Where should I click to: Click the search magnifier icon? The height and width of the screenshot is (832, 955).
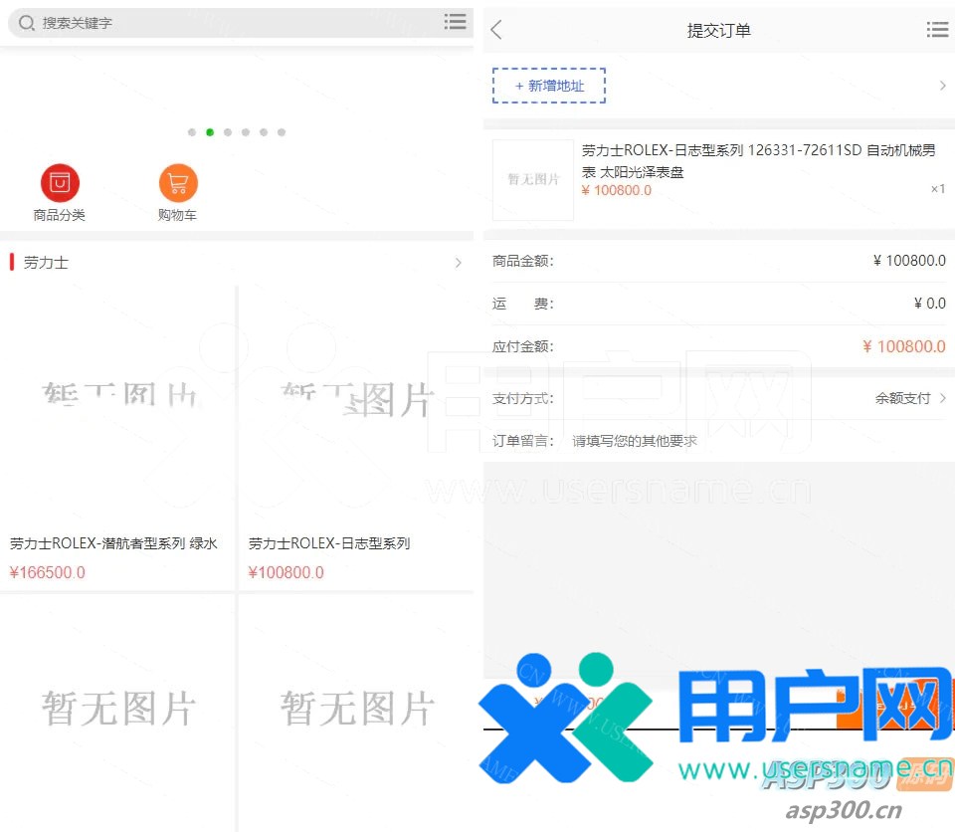point(26,23)
